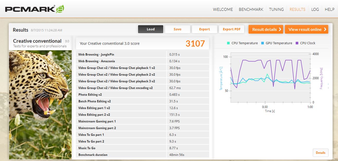Viewport: 338px width, 161px height.
Task: Expand Result details
Action: coord(266,29)
